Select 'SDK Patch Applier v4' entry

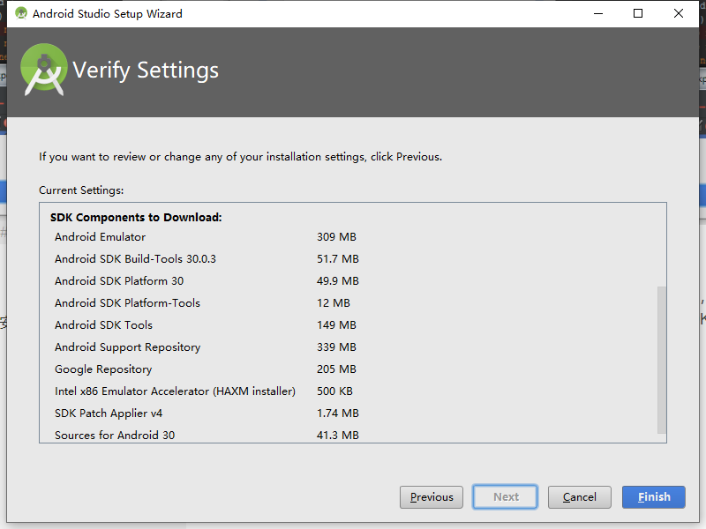coord(109,414)
